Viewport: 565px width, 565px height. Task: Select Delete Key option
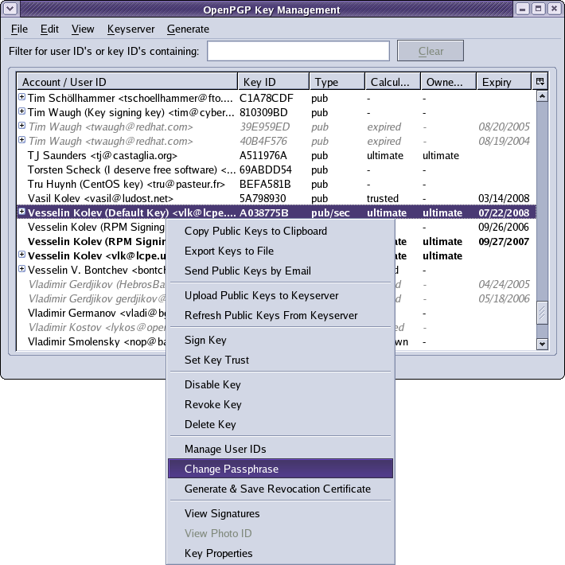[280, 424]
